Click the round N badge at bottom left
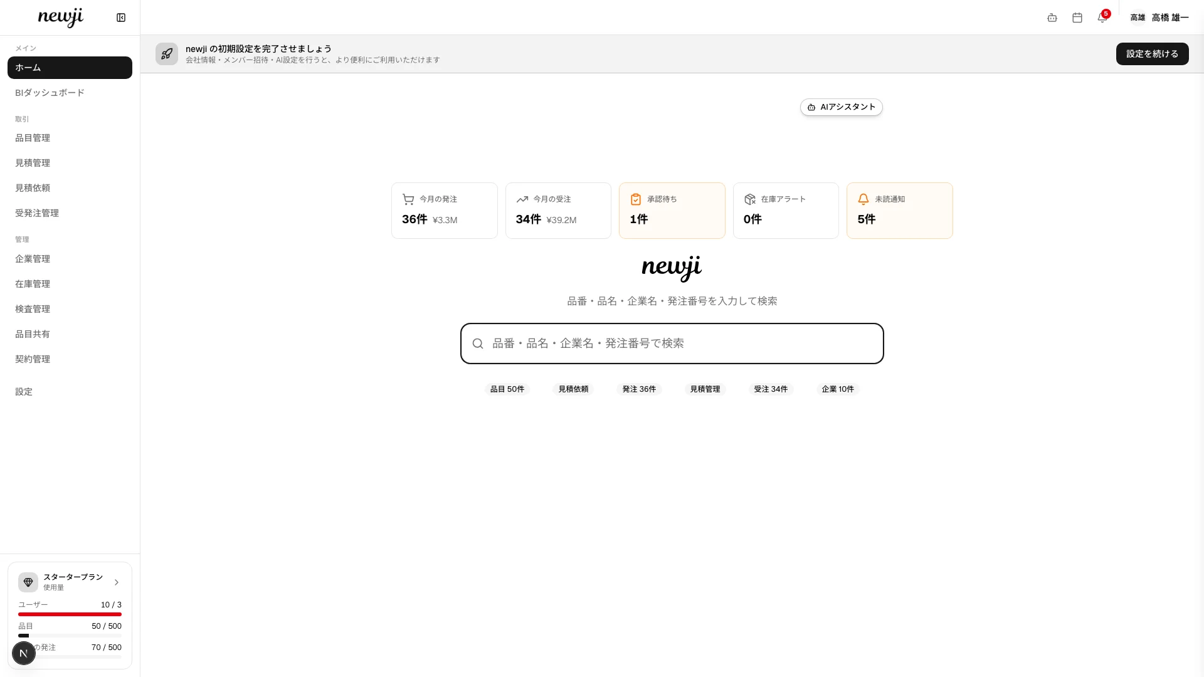The height and width of the screenshot is (677, 1204). coord(24,653)
